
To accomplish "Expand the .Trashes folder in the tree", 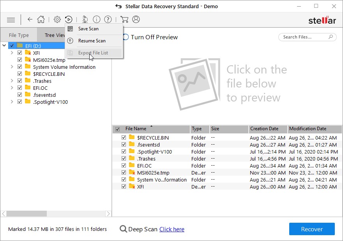I will [12, 80].
